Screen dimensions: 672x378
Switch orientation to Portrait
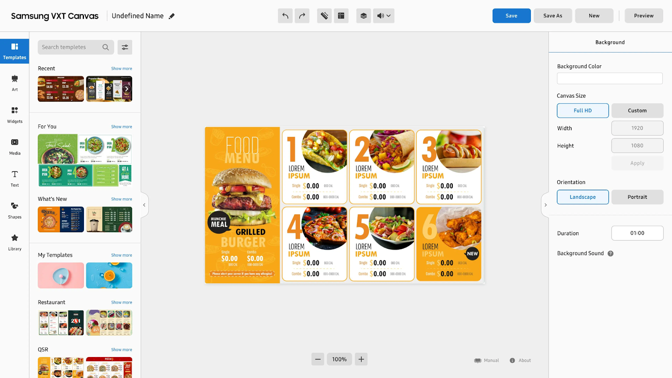coord(638,197)
